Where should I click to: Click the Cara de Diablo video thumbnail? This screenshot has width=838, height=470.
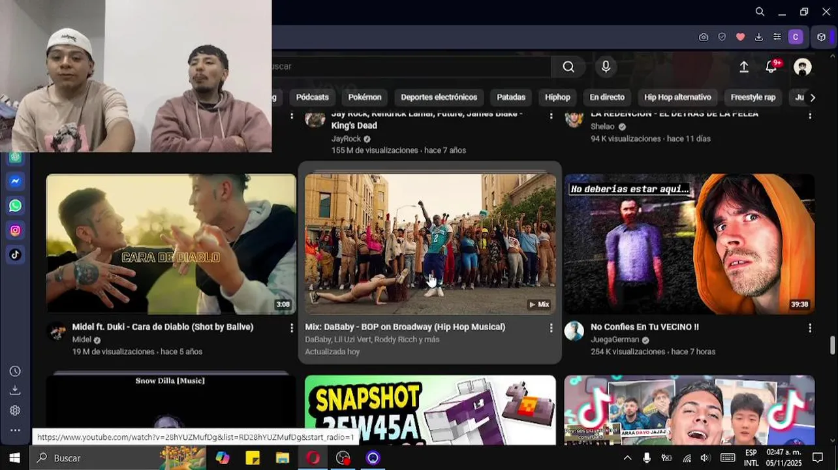tap(171, 244)
